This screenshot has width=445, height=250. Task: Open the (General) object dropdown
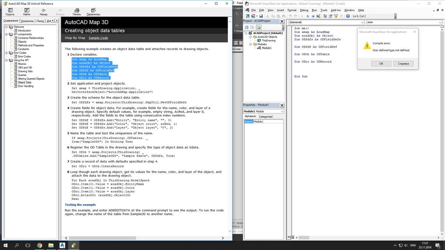coord(362,22)
